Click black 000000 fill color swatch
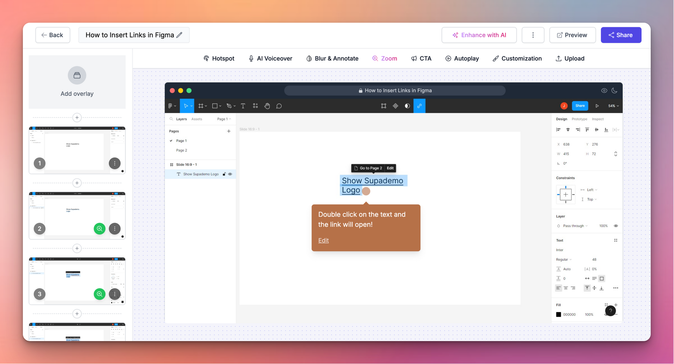Viewport: 674px width, 364px height. [x=558, y=315]
